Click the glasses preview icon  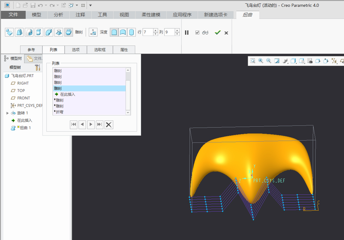point(205,32)
